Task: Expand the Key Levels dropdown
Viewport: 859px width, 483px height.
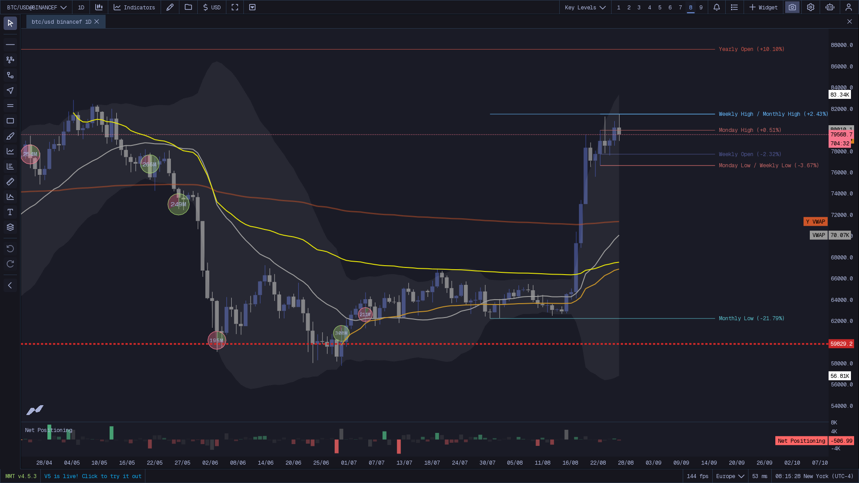Action: coord(585,7)
